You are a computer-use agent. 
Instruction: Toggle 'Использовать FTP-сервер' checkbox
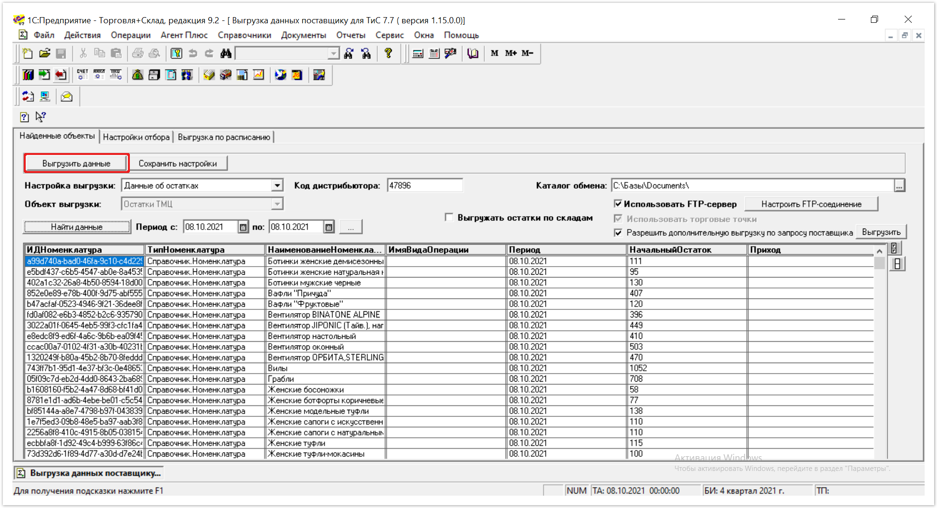coord(618,204)
